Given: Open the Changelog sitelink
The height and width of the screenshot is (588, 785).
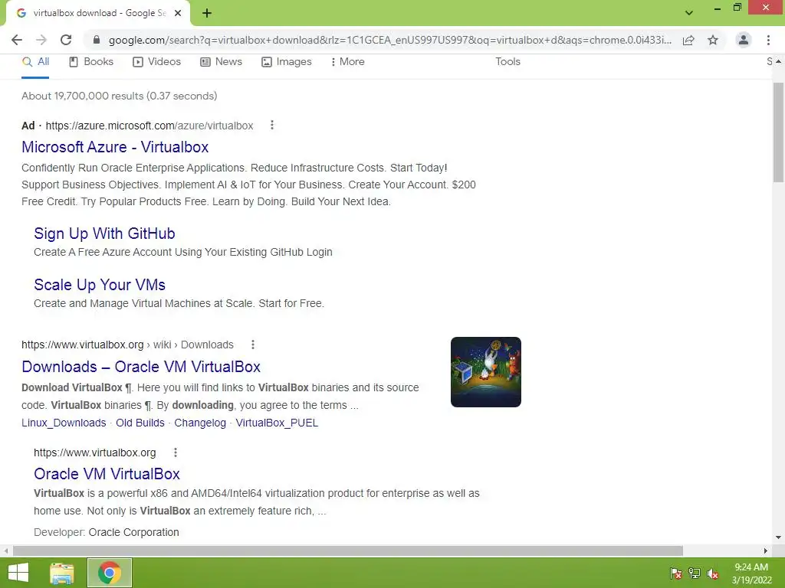Looking at the screenshot, I should (x=200, y=423).
